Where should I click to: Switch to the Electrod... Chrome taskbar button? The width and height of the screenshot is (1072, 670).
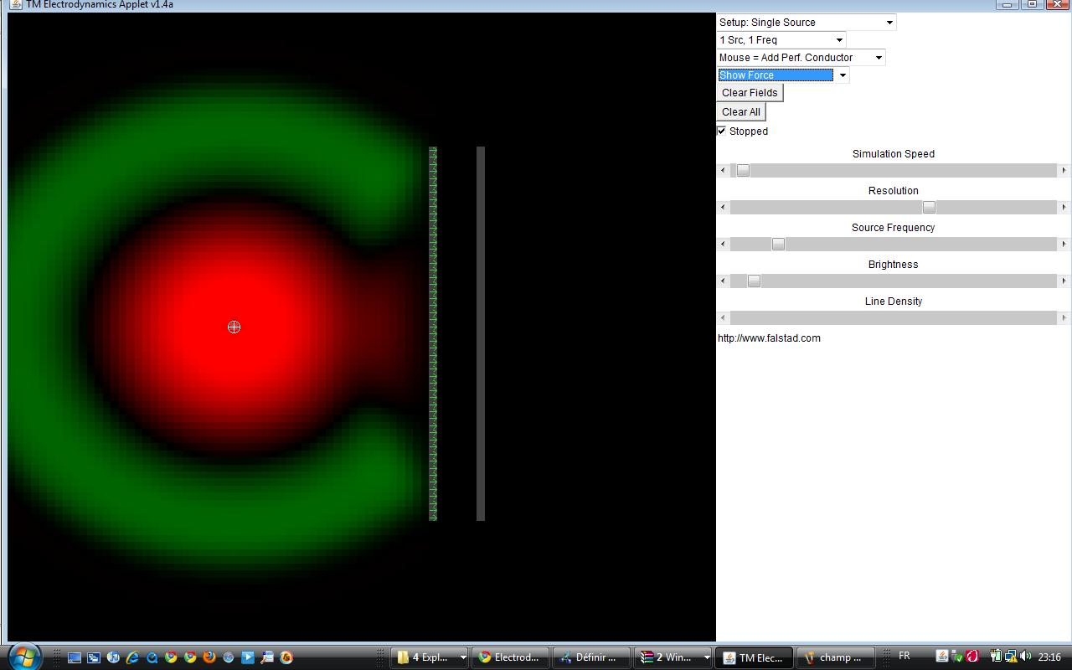coord(510,657)
